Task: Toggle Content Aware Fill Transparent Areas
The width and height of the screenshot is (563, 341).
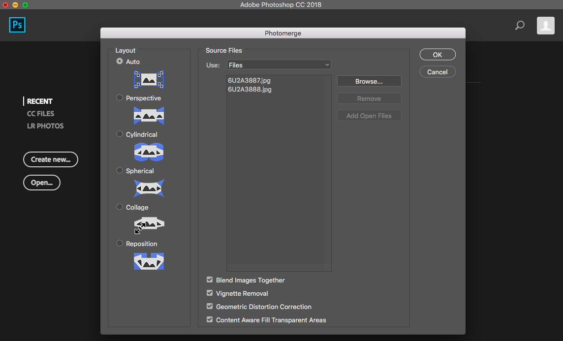Action: click(x=210, y=319)
